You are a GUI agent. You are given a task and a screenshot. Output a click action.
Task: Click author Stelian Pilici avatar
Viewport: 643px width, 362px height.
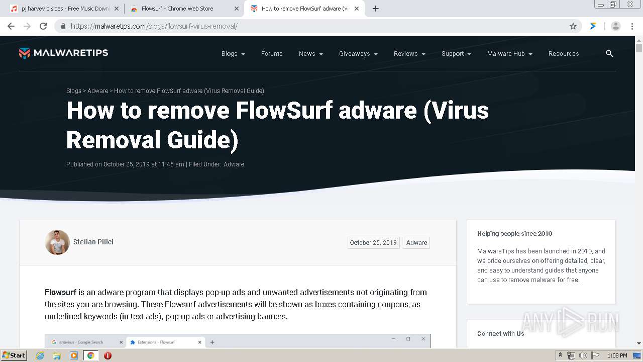(x=57, y=242)
